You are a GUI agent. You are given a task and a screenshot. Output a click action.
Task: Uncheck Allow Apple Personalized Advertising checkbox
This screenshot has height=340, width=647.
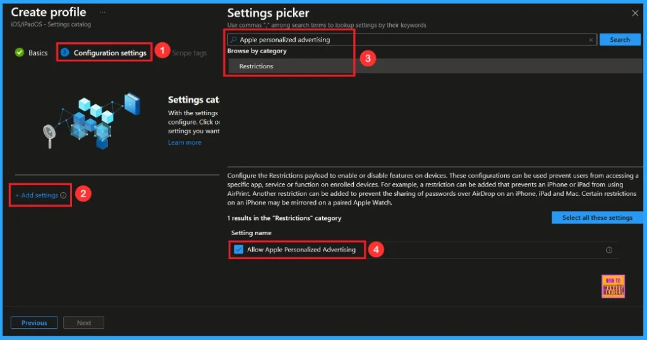click(238, 249)
